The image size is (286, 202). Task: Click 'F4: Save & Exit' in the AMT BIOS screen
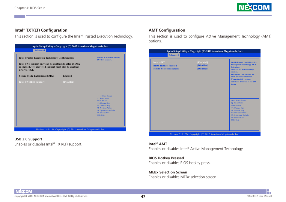[237, 118]
